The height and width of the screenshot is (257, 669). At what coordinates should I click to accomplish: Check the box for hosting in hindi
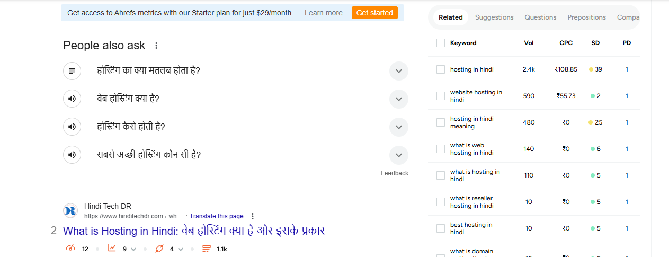click(441, 69)
